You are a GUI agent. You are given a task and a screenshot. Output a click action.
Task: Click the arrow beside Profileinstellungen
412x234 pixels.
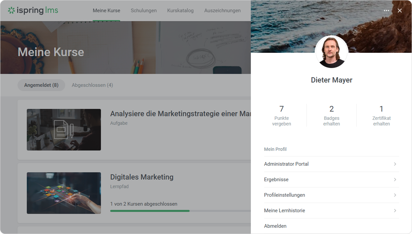click(x=395, y=195)
